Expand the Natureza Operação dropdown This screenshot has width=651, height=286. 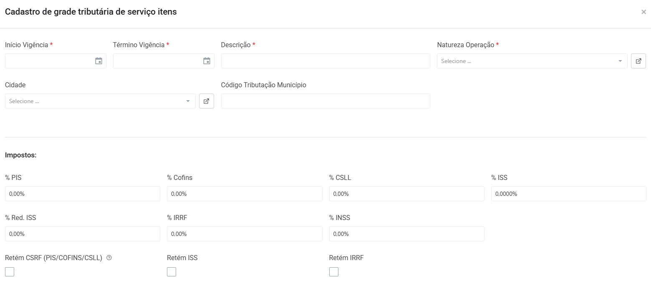pos(532,61)
